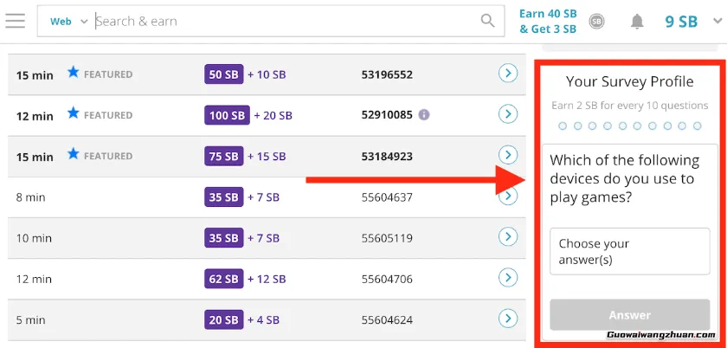Viewport: 727px width, 348px height.
Task: Click the Answer button
Action: tap(629, 315)
